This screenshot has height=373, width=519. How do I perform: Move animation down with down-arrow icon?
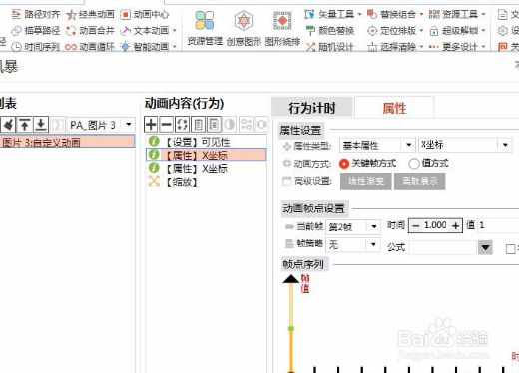click(x=41, y=125)
